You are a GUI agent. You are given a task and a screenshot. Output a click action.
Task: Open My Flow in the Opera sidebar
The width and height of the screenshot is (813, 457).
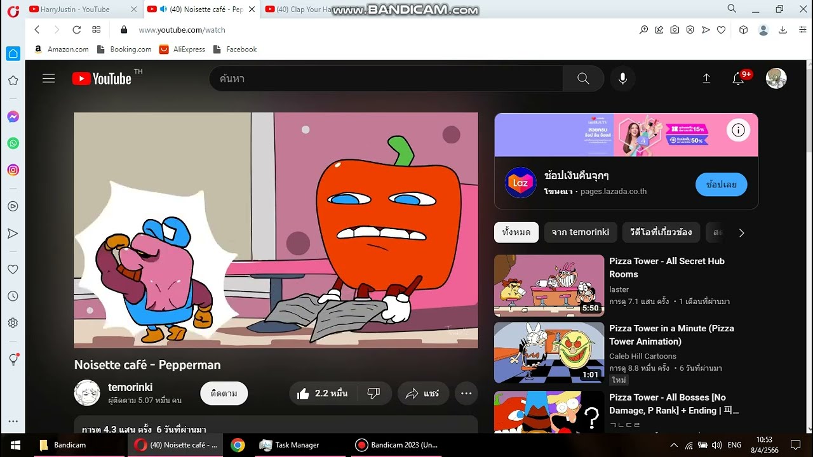pos(13,234)
